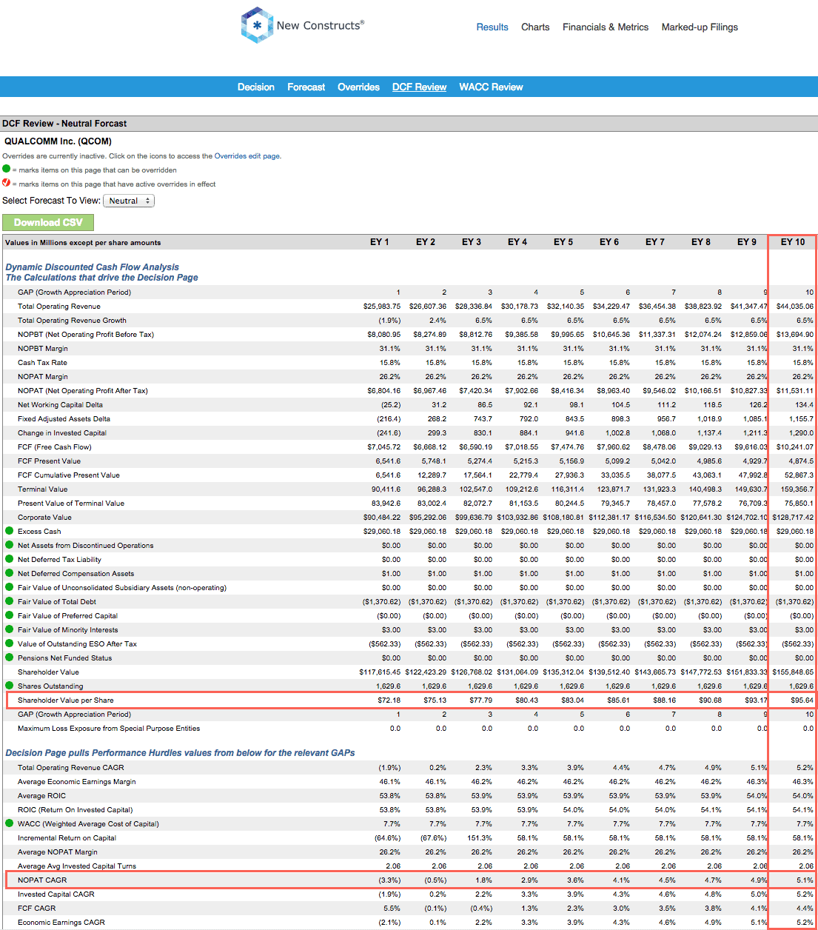Screen dimensions: 818x930
Task: Click 'Dynamic Discounted Cash Flow Analysis' heading
Action: tap(93, 267)
